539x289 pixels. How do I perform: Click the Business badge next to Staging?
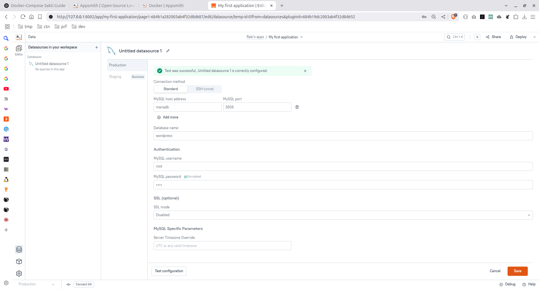(138, 77)
